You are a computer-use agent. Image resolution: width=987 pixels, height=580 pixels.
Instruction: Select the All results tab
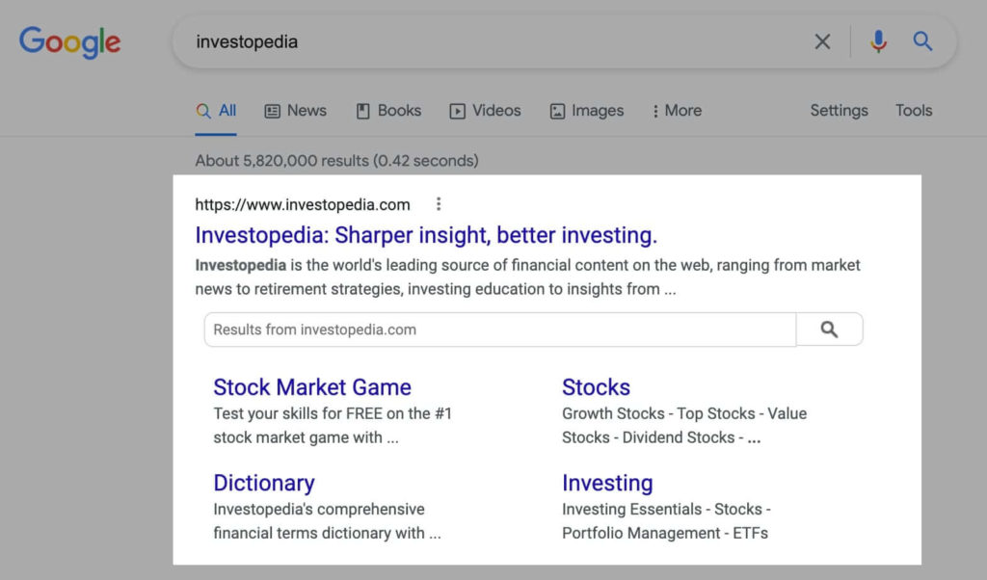[216, 111]
